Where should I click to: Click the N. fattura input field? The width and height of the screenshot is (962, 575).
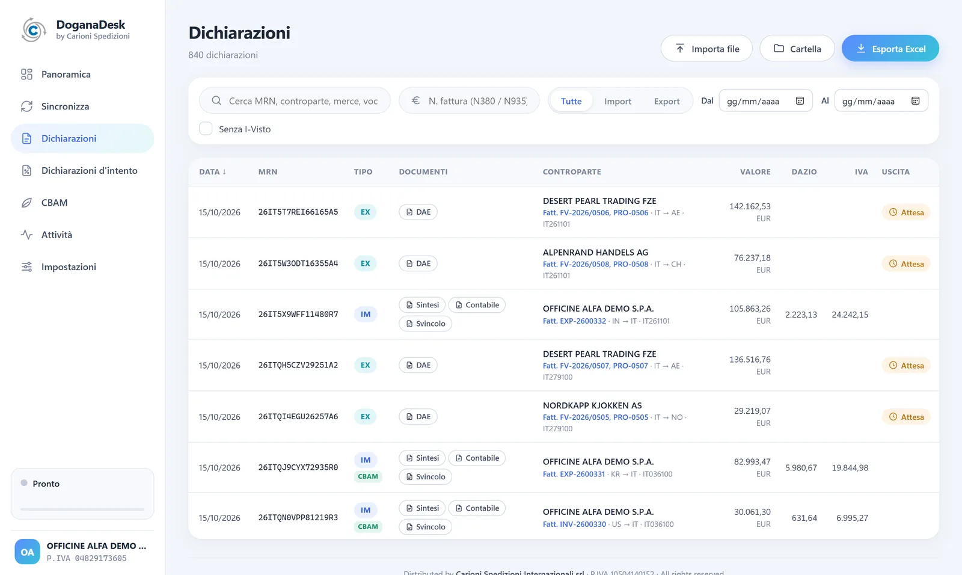(x=470, y=101)
